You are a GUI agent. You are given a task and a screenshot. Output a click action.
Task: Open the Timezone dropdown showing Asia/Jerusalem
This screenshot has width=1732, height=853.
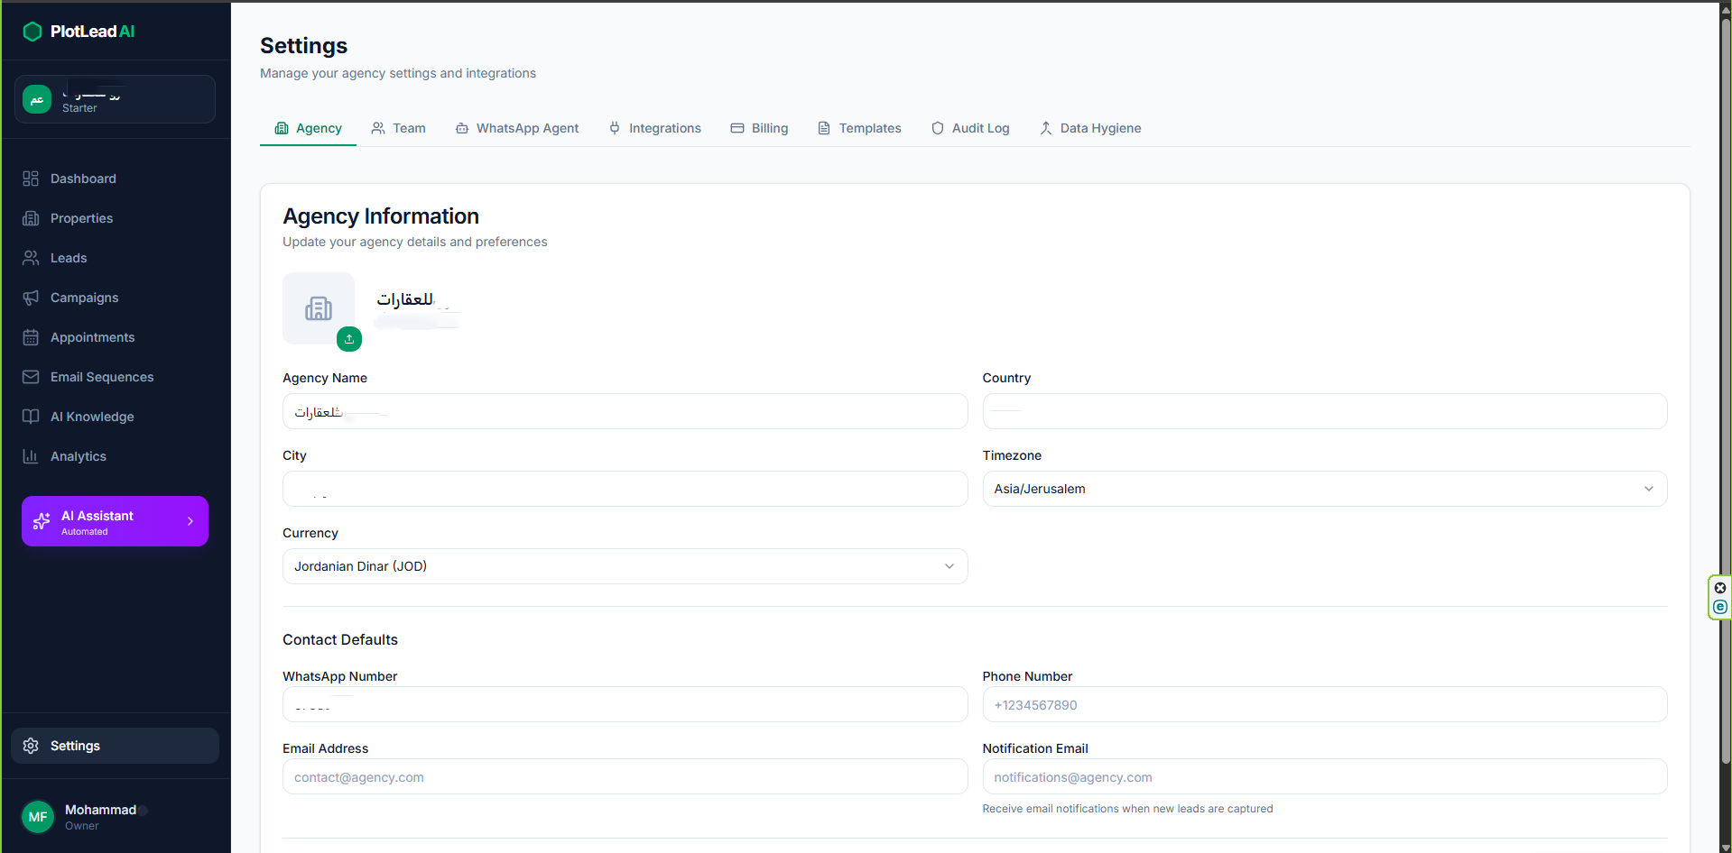click(1324, 489)
